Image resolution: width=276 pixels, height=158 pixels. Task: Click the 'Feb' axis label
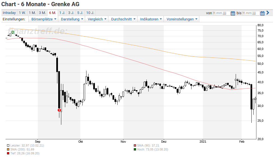click(x=242, y=142)
